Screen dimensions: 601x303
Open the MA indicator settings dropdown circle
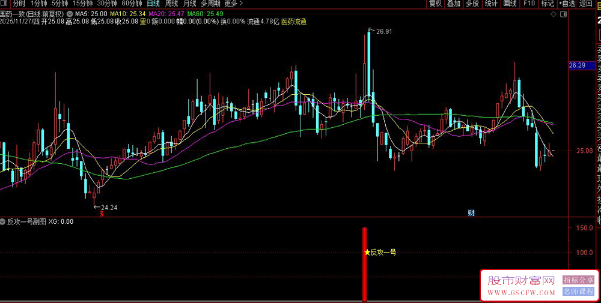(x=70, y=14)
